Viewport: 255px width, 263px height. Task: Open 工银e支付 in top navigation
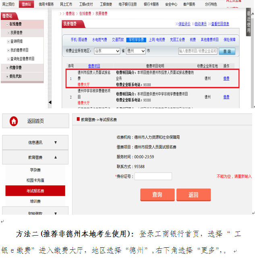coord(86,4)
